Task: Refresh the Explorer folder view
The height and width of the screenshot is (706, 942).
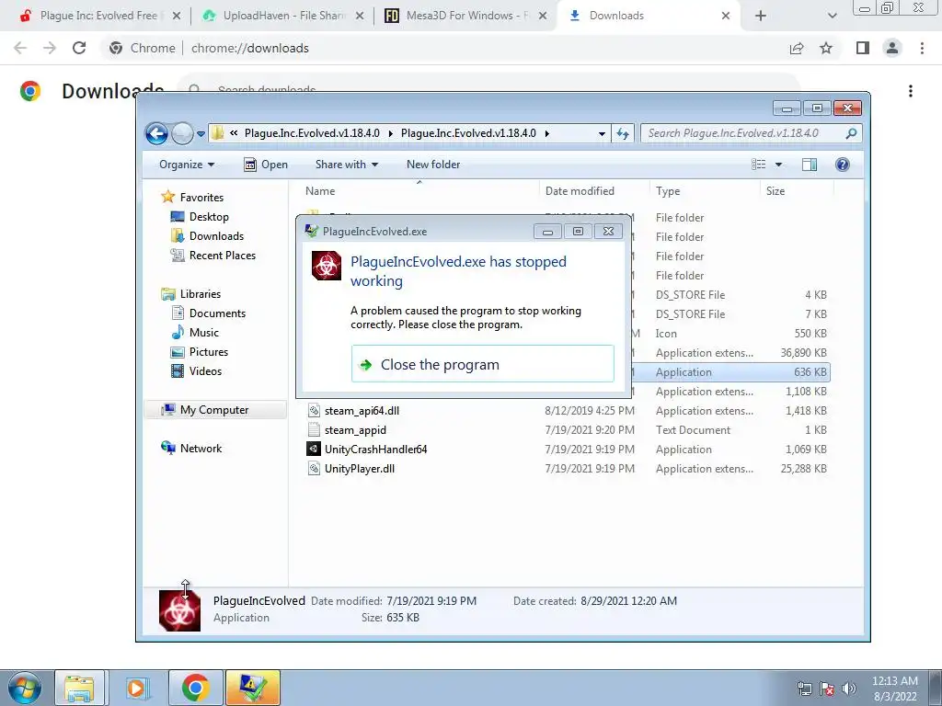Action: (623, 133)
